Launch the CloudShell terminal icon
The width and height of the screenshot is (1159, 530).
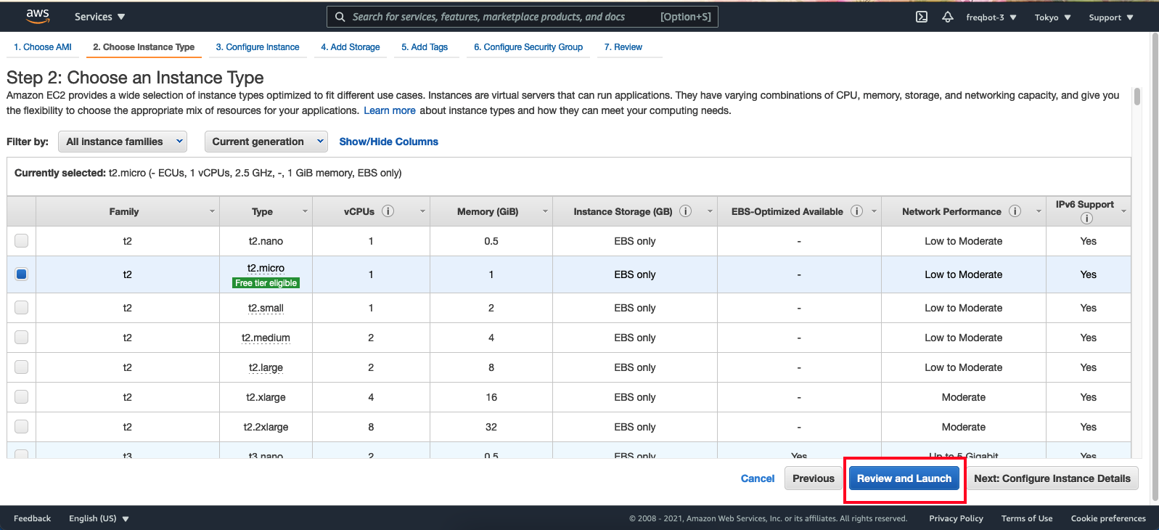coord(922,17)
